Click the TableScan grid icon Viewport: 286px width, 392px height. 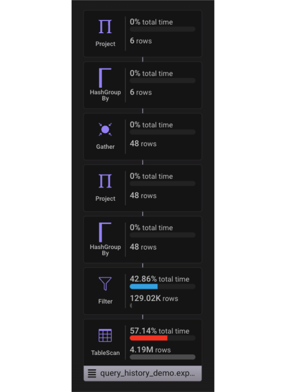(x=105, y=335)
